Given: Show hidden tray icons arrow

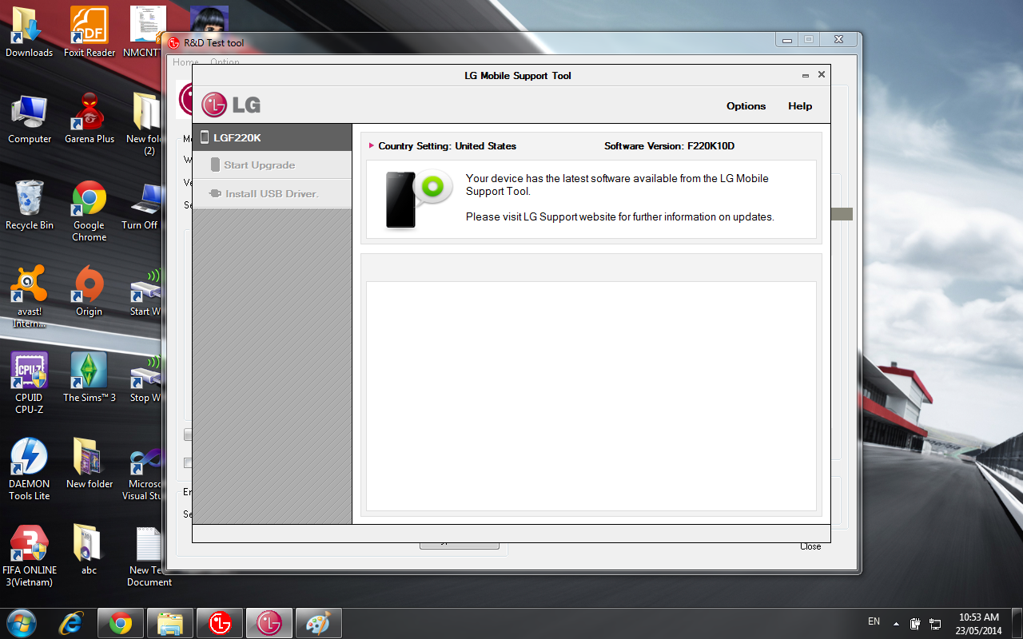Looking at the screenshot, I should point(896,623).
